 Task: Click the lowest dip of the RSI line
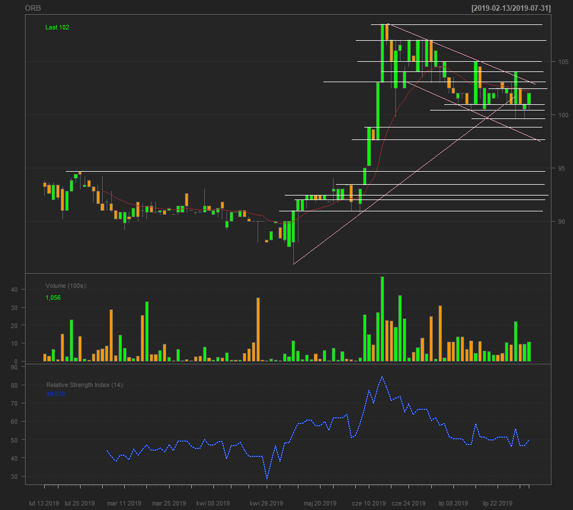tap(267, 478)
